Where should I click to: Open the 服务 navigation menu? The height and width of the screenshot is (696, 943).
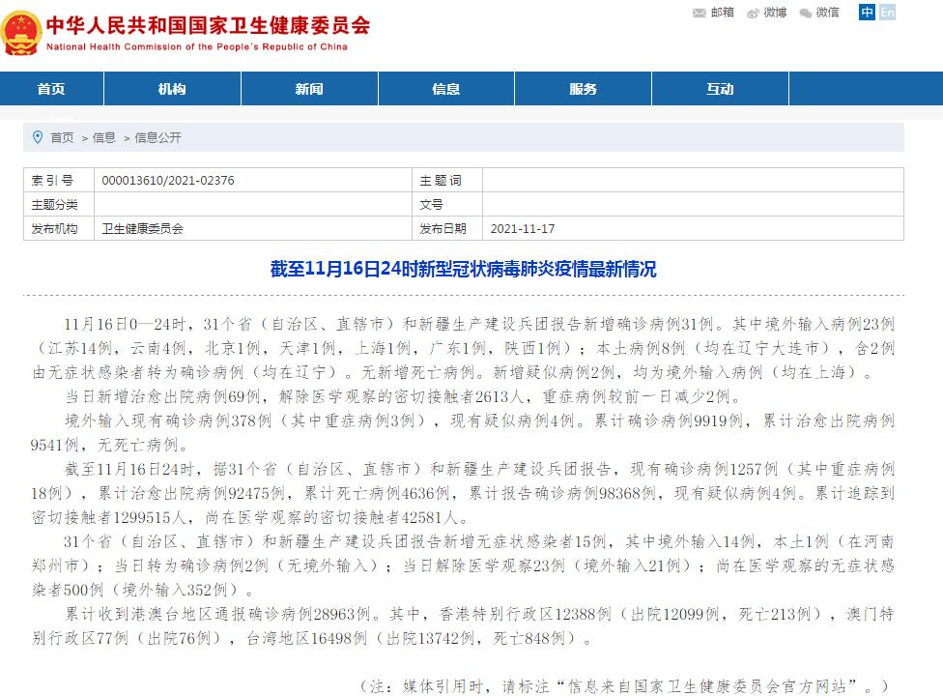tap(583, 88)
